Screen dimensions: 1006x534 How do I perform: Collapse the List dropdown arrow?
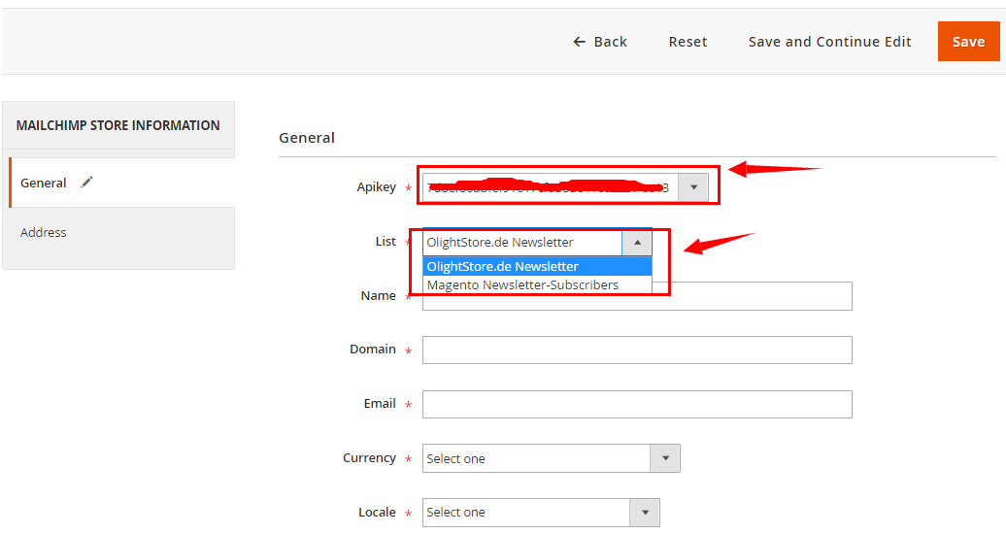click(637, 243)
